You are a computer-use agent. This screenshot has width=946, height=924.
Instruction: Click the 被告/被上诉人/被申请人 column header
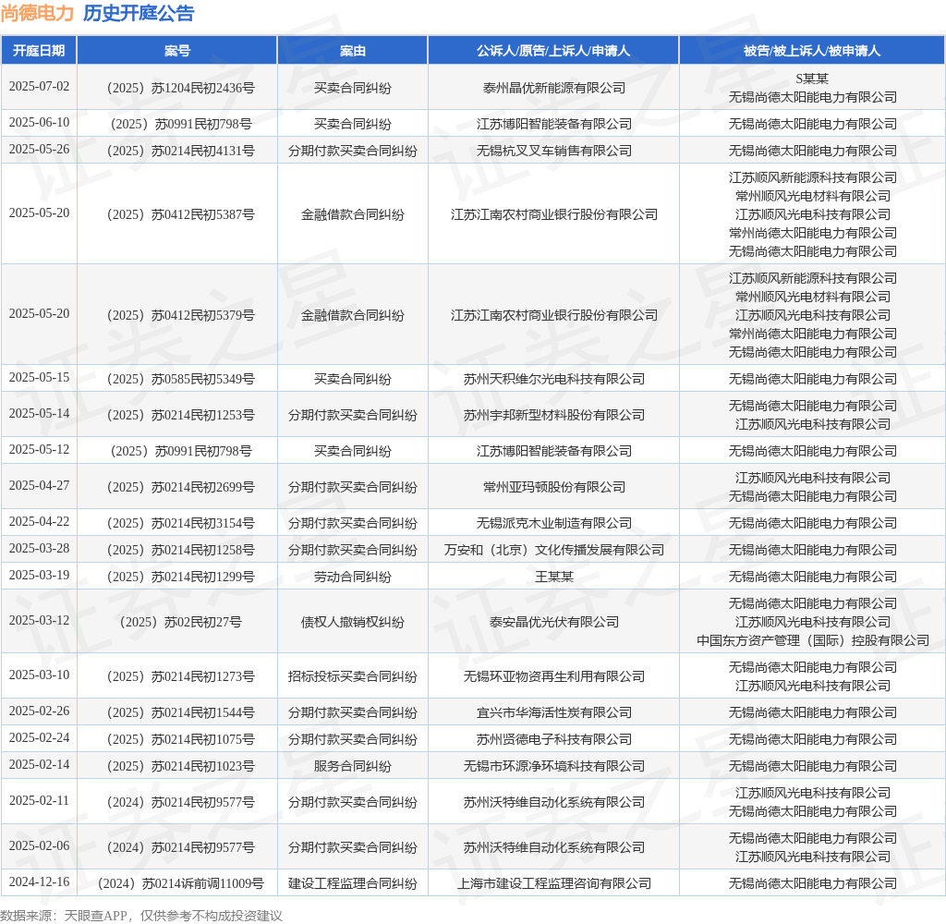(x=812, y=51)
